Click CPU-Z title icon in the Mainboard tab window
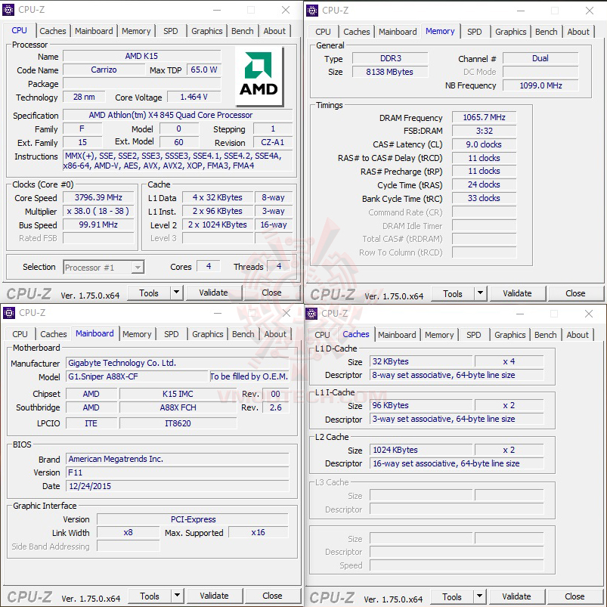Screen dimensions: 607x607 pos(9,313)
